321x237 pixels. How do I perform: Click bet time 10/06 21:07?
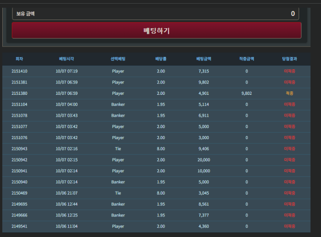coord(67,193)
